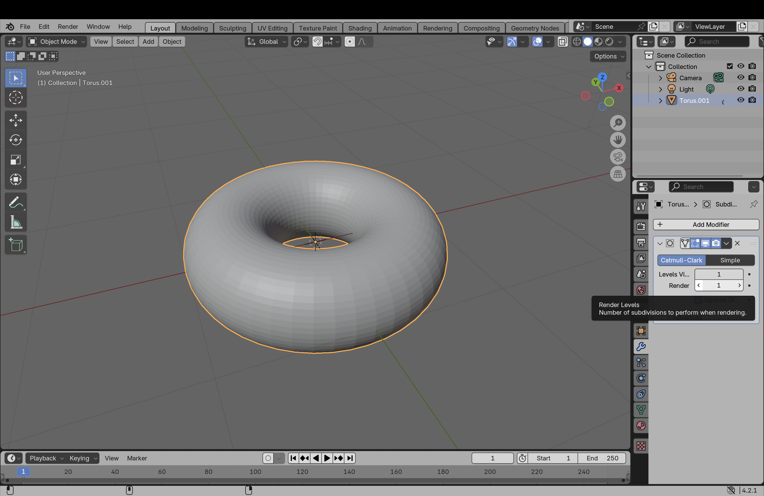Open the Object Mode dropdown
764x496 pixels.
pos(57,42)
